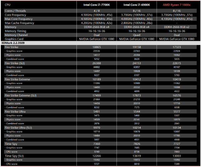
Task: Click the Fire Strike (SLI) score 26388
Action: pos(97,63)
